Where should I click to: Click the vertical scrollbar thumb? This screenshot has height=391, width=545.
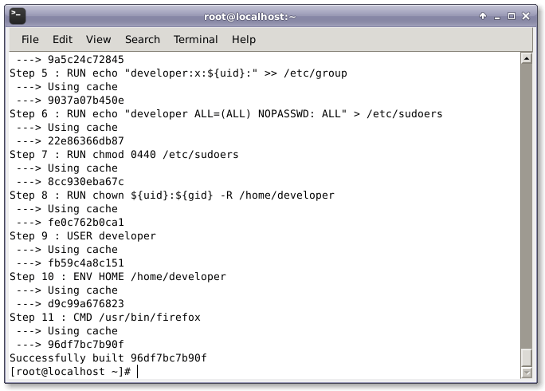(x=526, y=357)
